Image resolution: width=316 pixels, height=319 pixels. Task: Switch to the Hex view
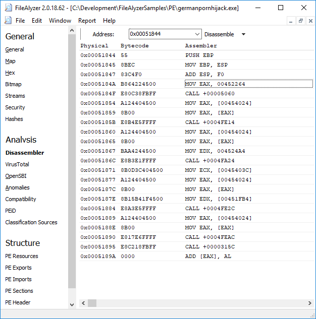(x=10, y=73)
